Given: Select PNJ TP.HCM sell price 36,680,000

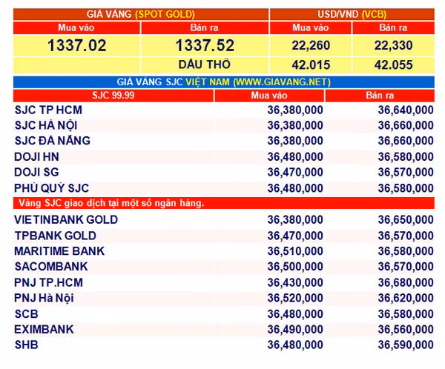Looking at the screenshot, I should 406,282.
